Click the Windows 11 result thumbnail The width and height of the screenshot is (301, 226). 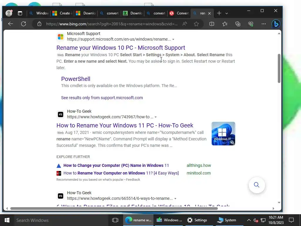(x=223, y=134)
